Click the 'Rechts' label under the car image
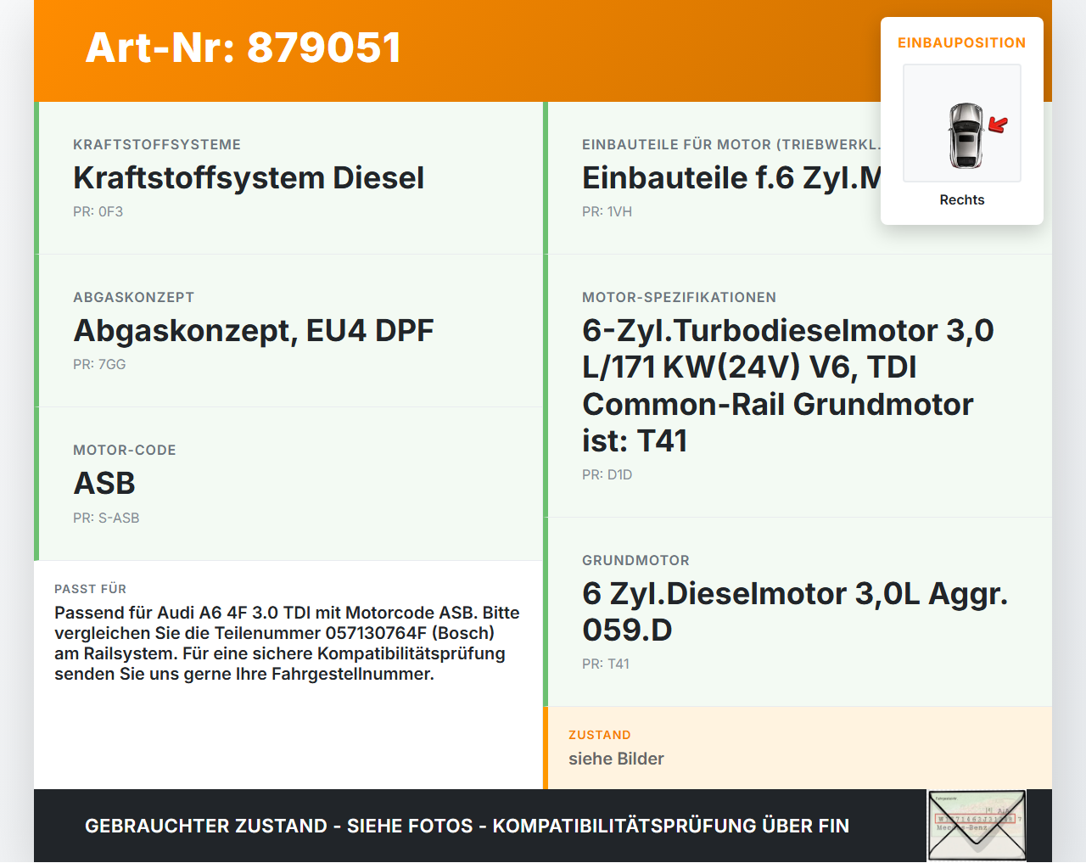 coord(962,200)
